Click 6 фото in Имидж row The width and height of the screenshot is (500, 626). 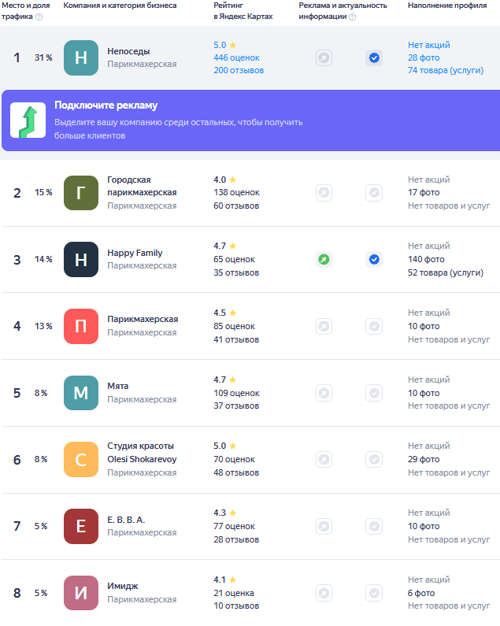(x=421, y=593)
